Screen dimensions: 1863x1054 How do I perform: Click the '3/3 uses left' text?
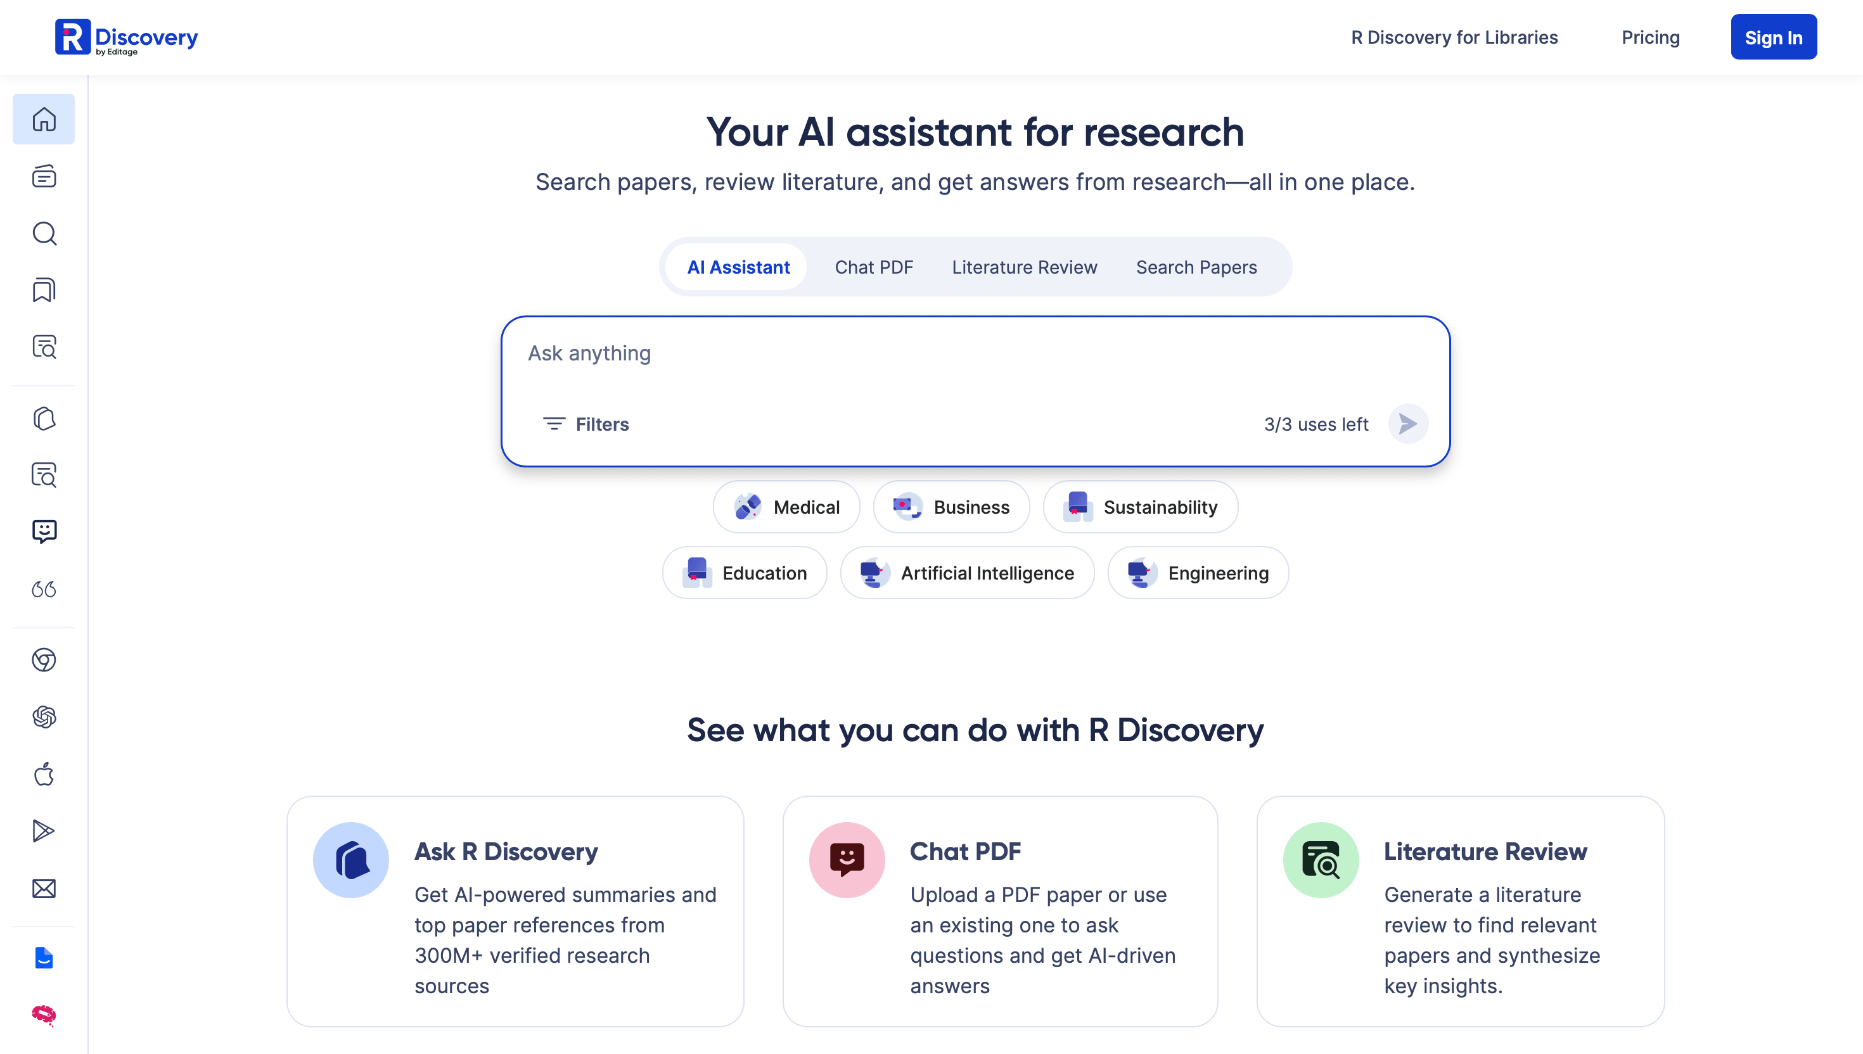tap(1316, 424)
